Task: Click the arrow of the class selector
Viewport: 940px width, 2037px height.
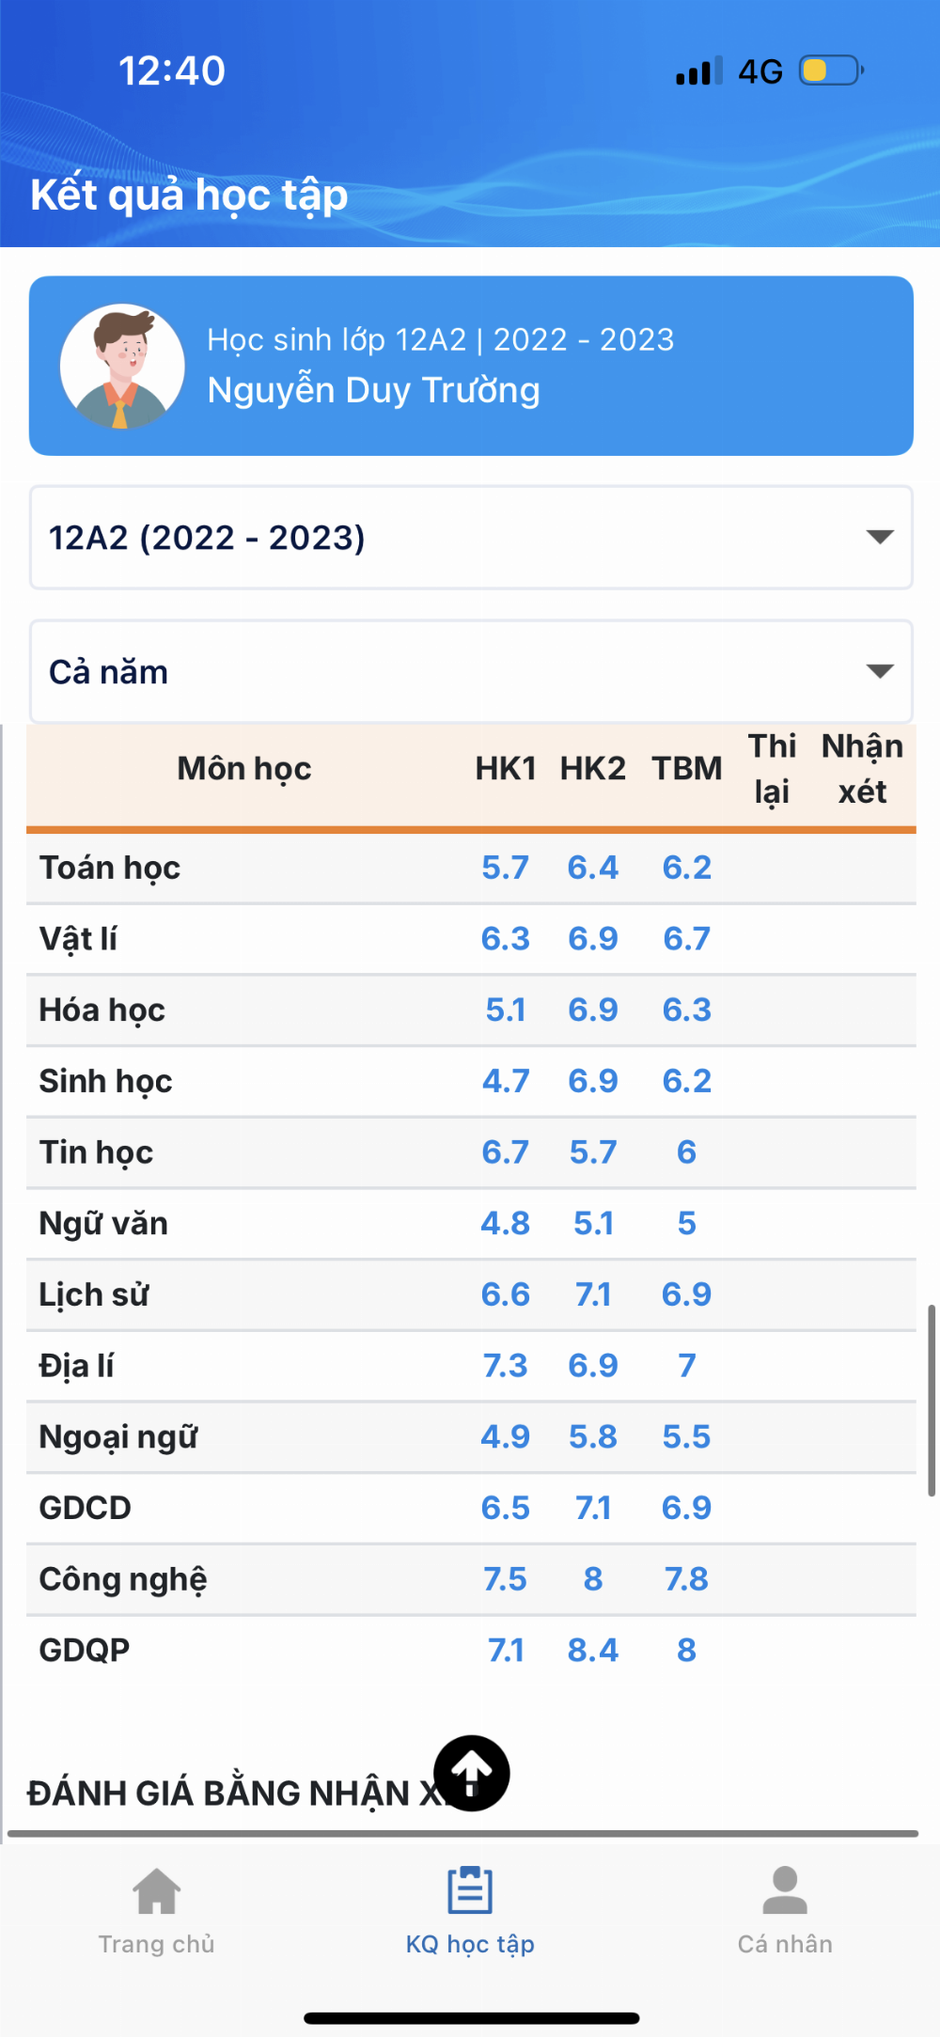Action: [880, 537]
